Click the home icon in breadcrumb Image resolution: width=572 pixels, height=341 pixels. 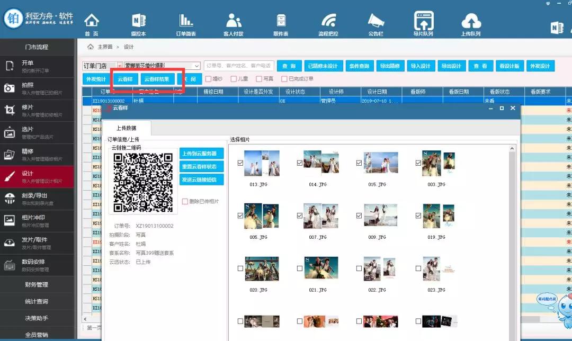coord(90,47)
